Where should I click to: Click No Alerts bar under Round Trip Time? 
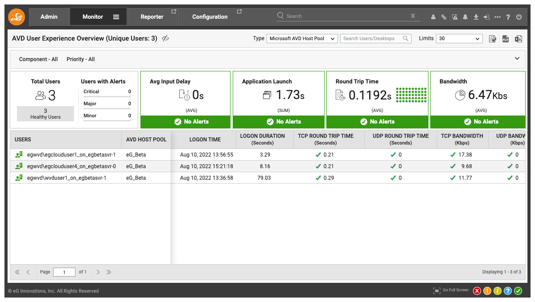377,122
